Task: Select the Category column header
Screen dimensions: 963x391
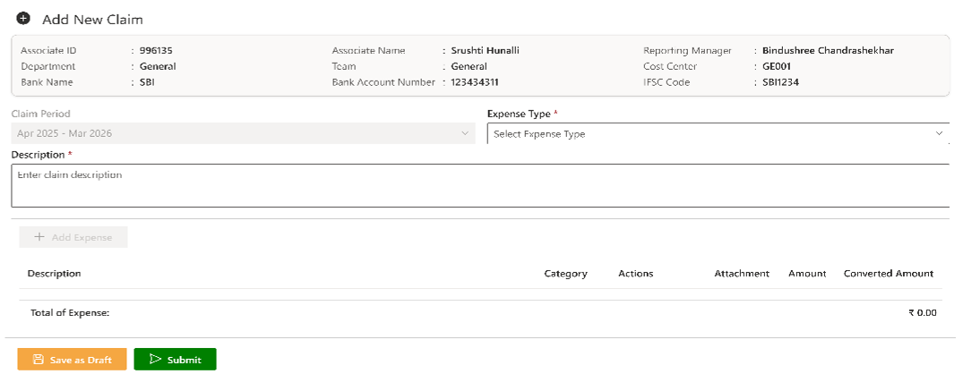Action: [x=565, y=274]
